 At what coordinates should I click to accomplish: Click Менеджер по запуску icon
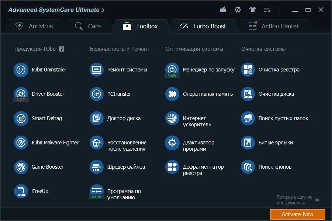(x=172, y=70)
